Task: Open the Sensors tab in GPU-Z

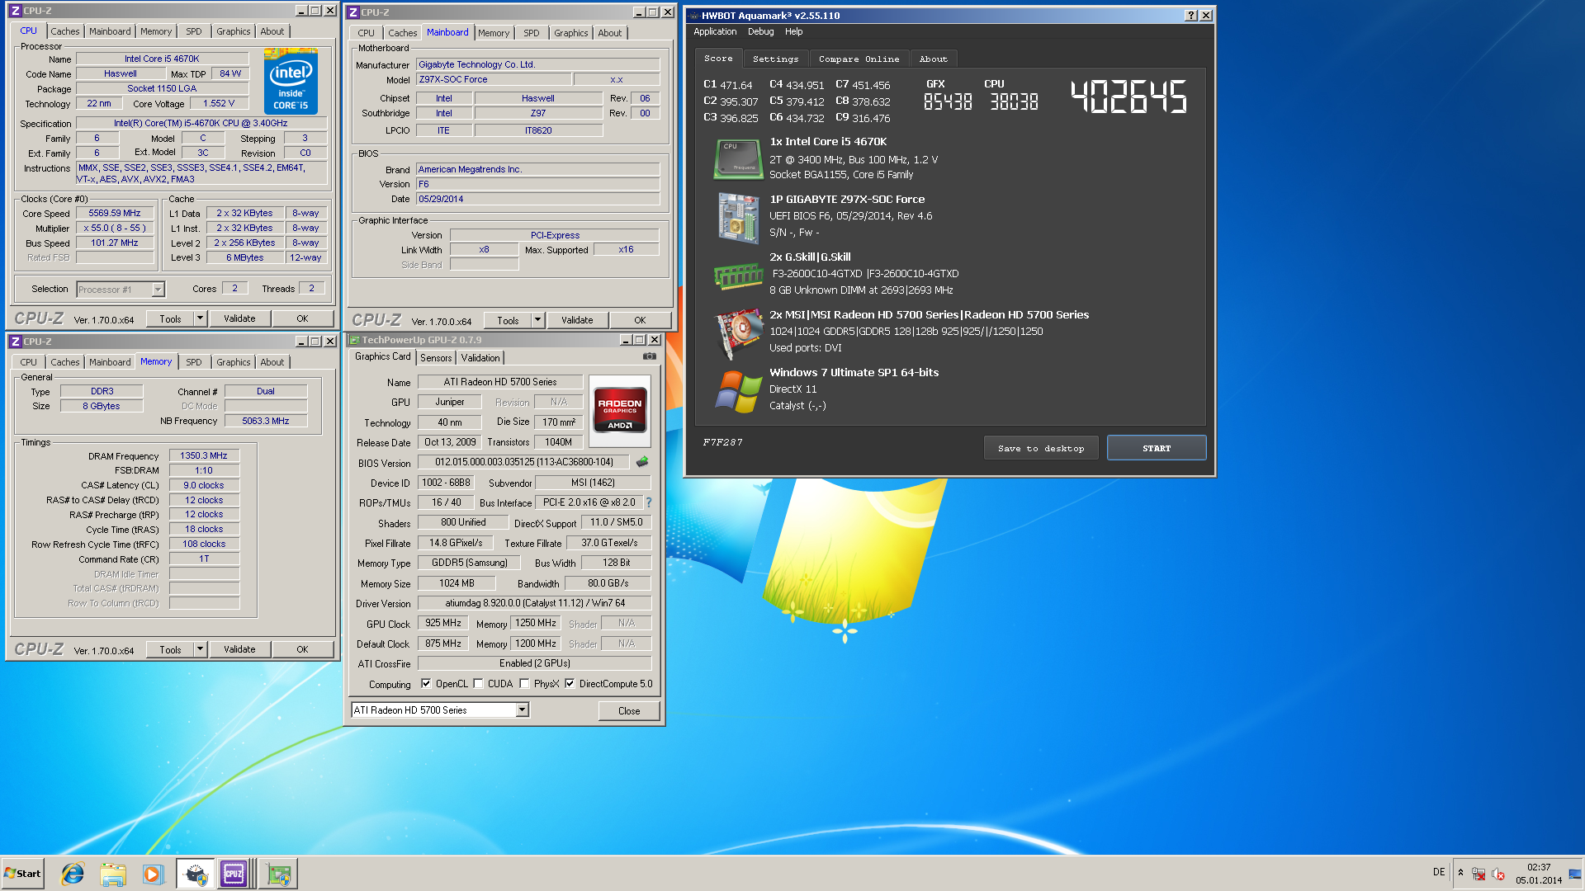Action: pyautogui.click(x=436, y=358)
